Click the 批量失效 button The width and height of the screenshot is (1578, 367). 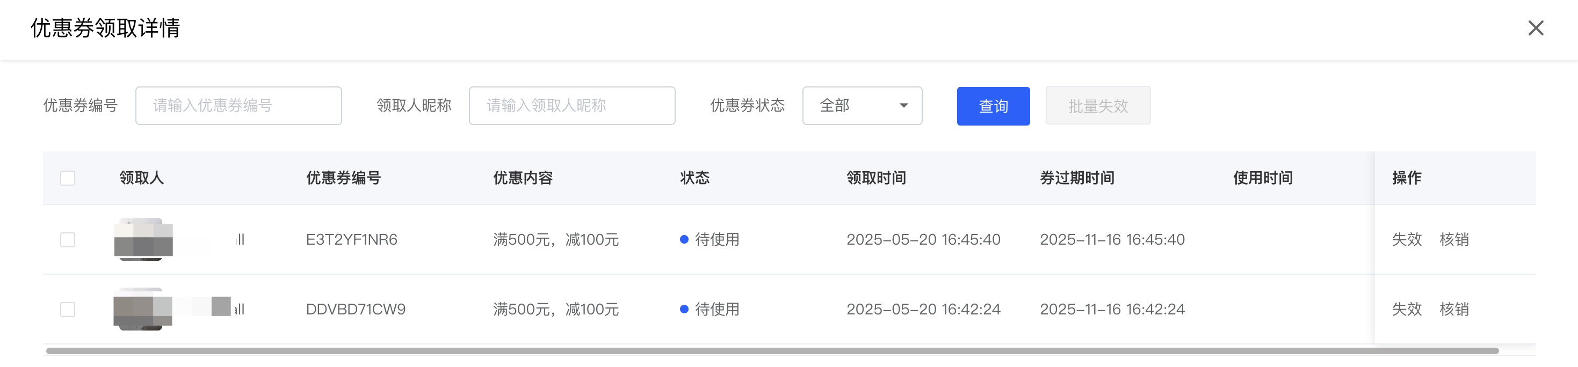(x=1097, y=106)
